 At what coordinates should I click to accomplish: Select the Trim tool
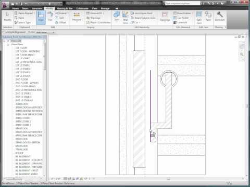(50, 16)
